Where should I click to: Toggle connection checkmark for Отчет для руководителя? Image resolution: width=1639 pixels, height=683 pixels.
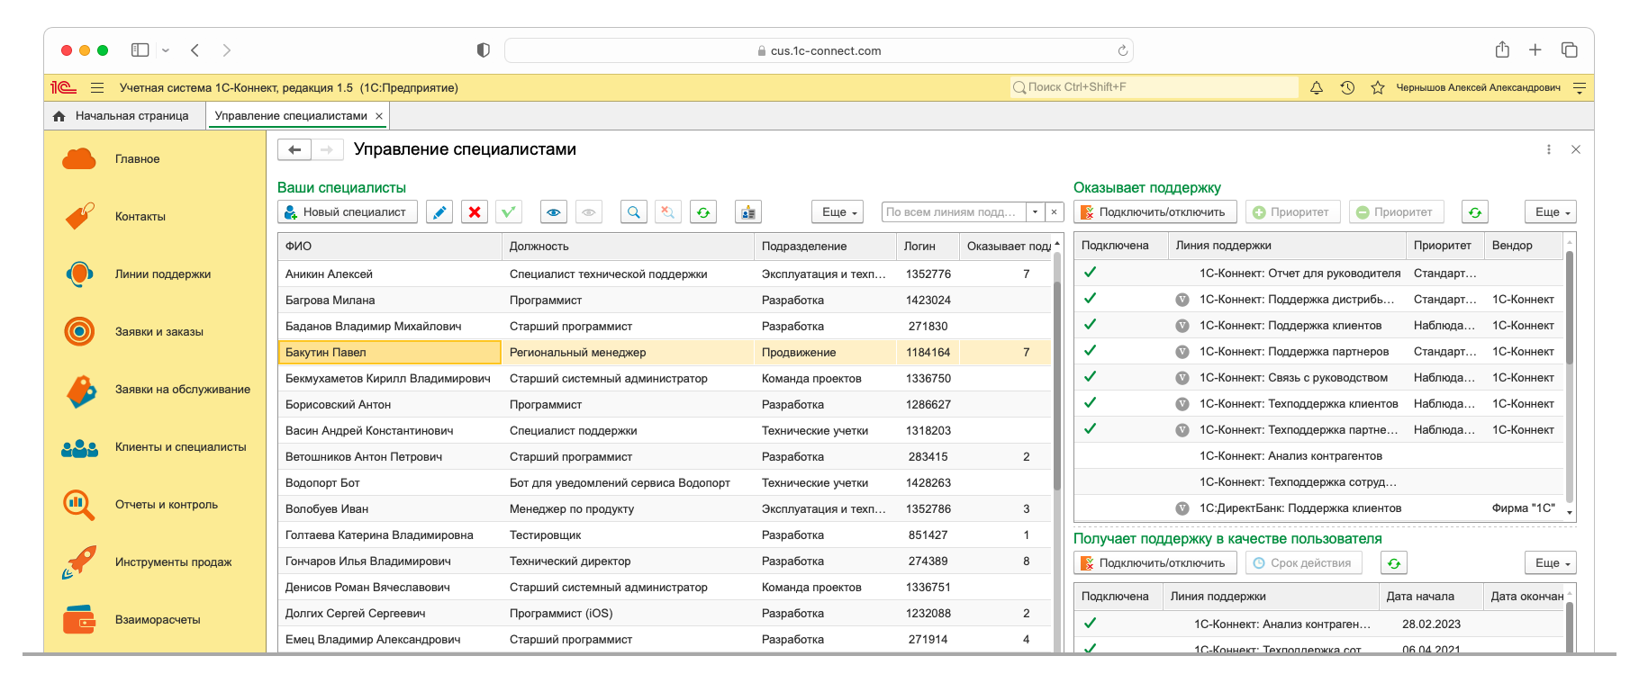tap(1090, 273)
